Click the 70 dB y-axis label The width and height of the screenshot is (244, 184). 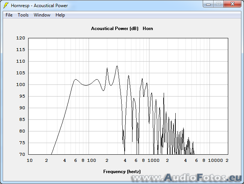pos(22,154)
